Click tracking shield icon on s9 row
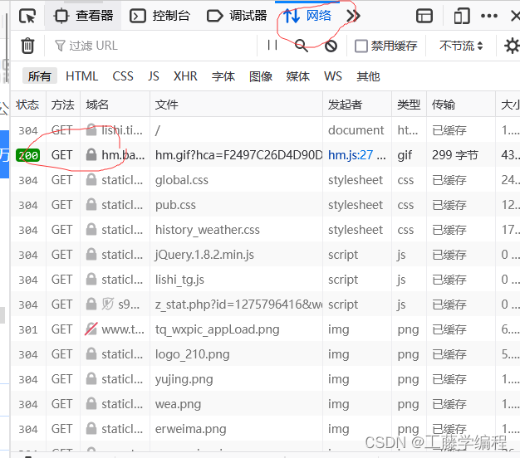The width and height of the screenshot is (520, 458). coord(107,304)
